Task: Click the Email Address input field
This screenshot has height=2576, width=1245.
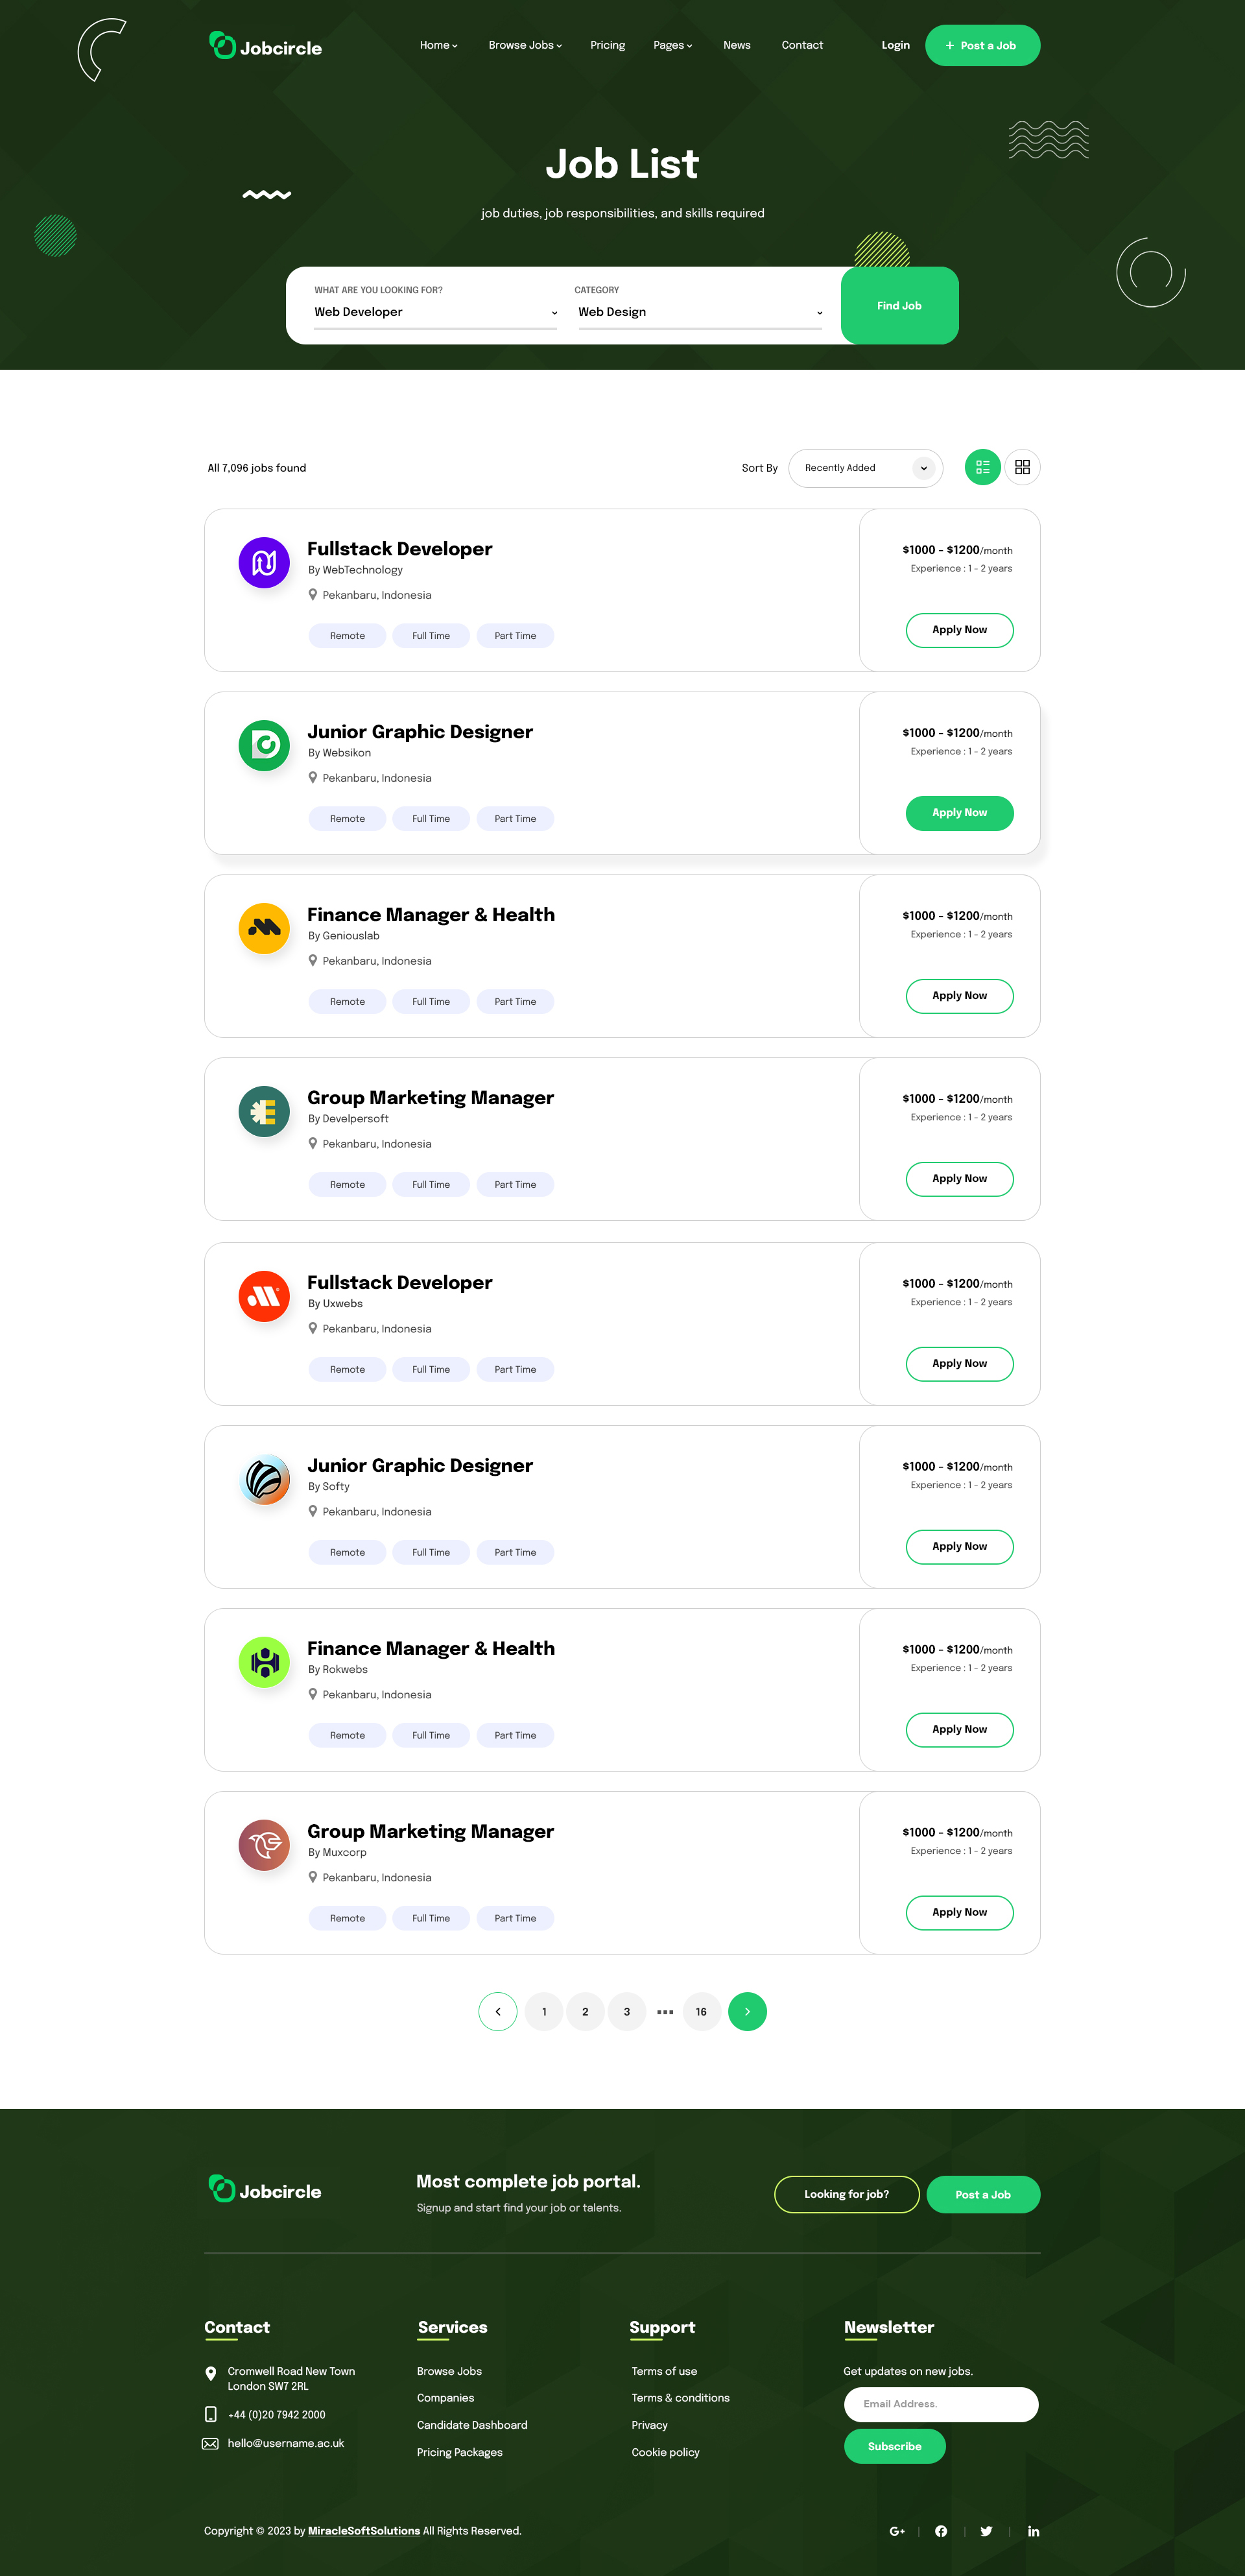Action: click(940, 2404)
